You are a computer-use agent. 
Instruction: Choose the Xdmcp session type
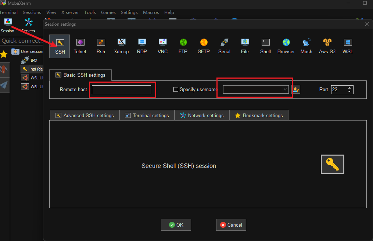[121, 46]
